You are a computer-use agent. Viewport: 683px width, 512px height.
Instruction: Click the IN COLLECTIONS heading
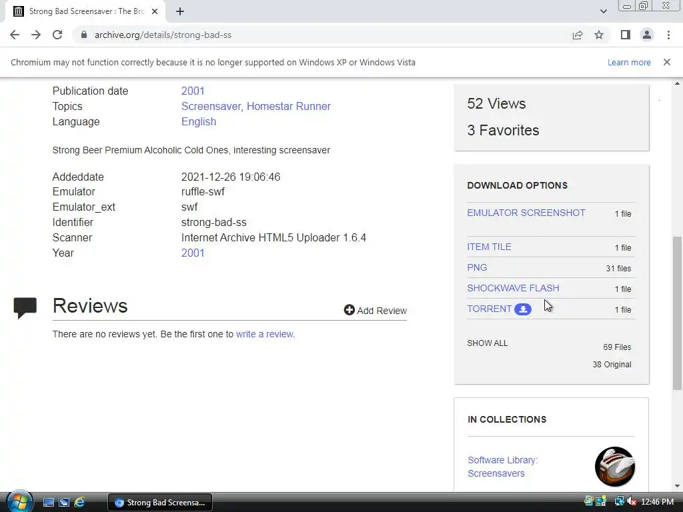tap(507, 419)
